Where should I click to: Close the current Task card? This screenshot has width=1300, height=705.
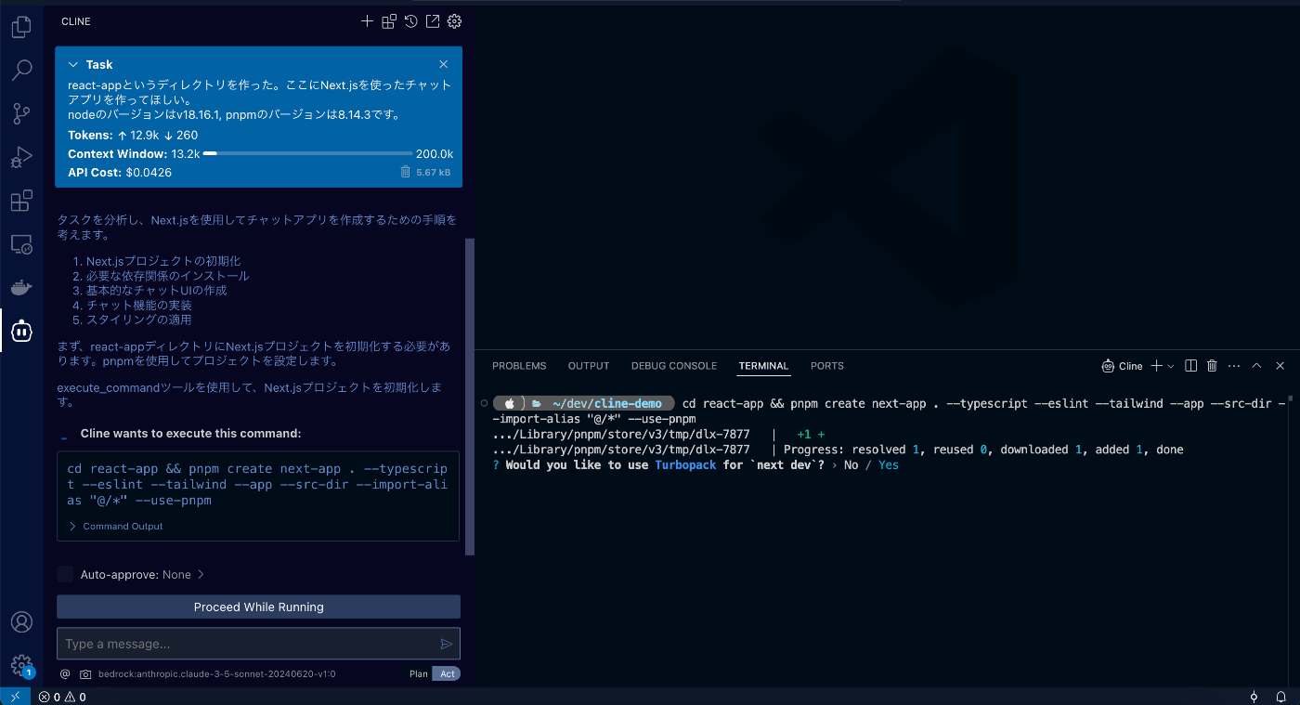(x=444, y=64)
